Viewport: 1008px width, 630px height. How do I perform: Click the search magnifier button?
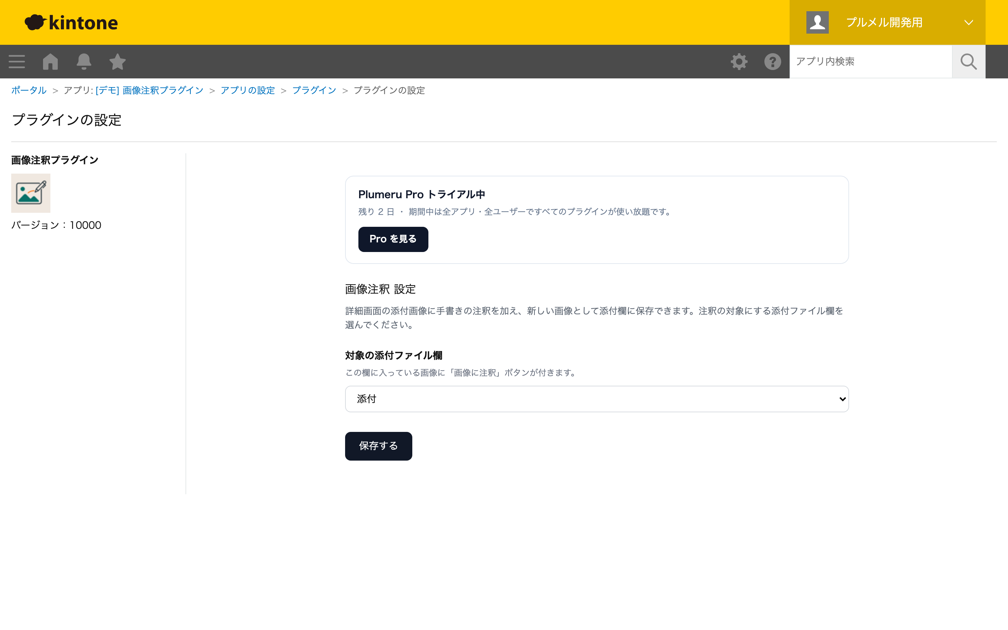pos(968,62)
